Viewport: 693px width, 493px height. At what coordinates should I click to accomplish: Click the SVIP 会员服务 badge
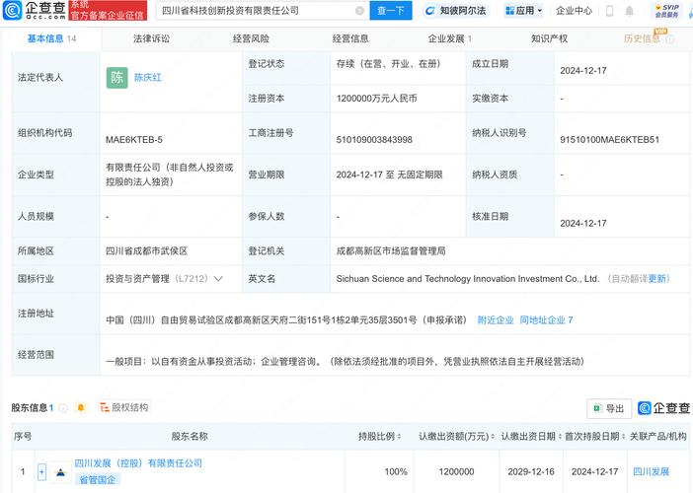tap(667, 11)
